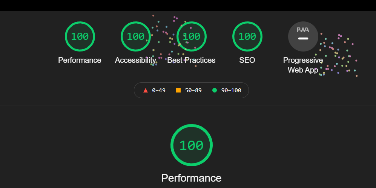Click the Accessibility score gauge circle
Screen dimensions: 376x188
click(135, 36)
